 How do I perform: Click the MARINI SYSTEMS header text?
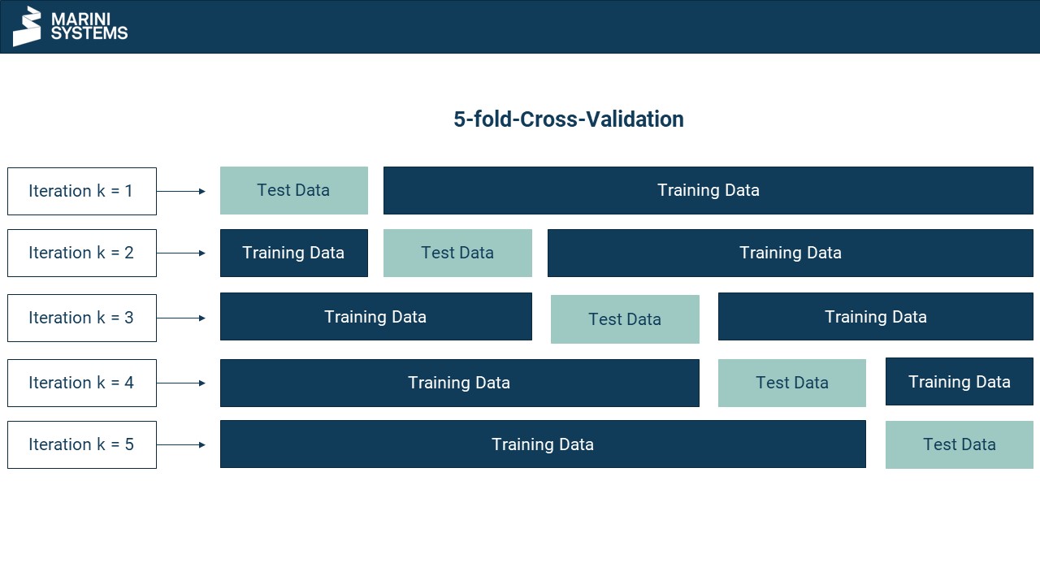click(x=89, y=26)
